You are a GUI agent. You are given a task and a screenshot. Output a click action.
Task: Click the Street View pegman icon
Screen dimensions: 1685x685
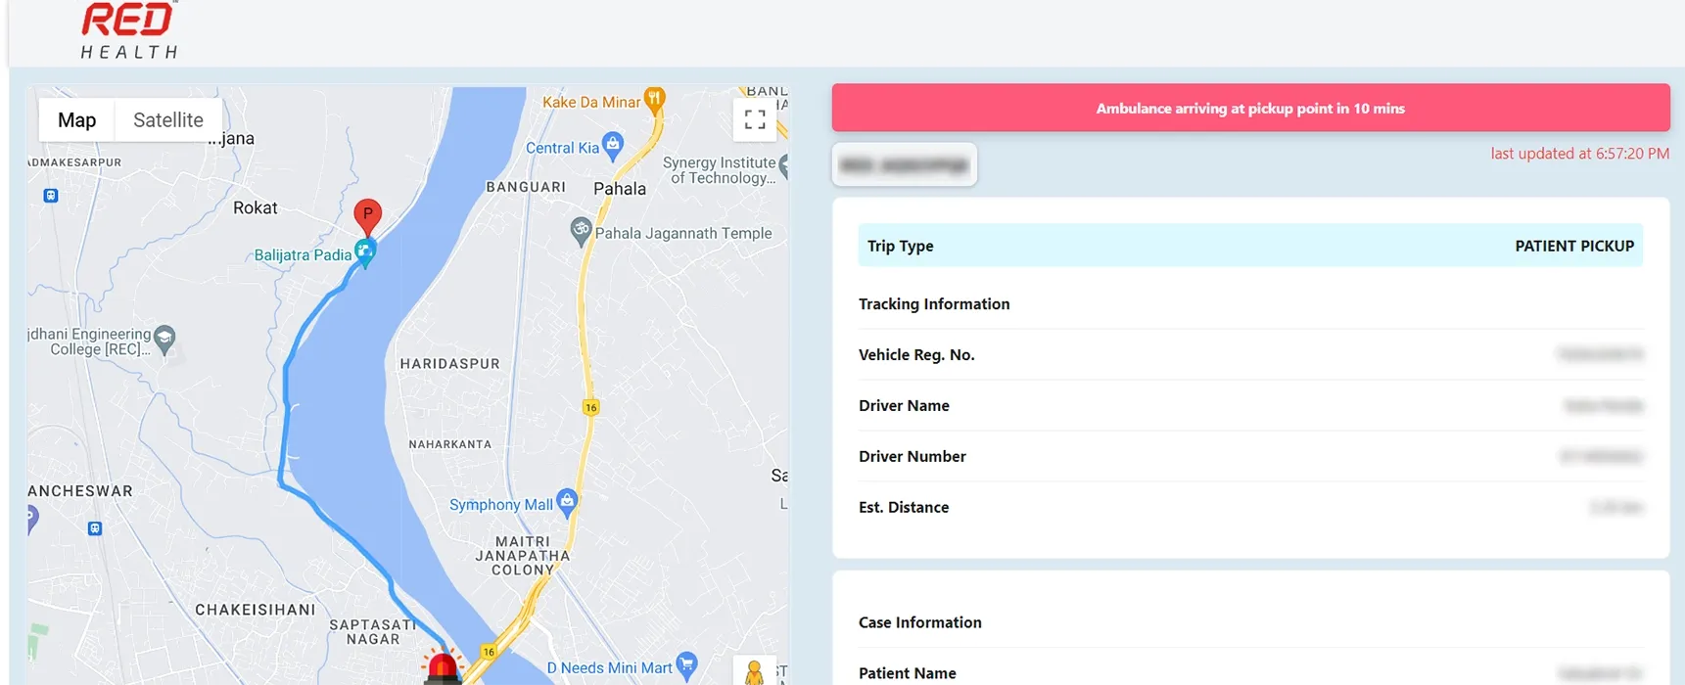pyautogui.click(x=754, y=672)
